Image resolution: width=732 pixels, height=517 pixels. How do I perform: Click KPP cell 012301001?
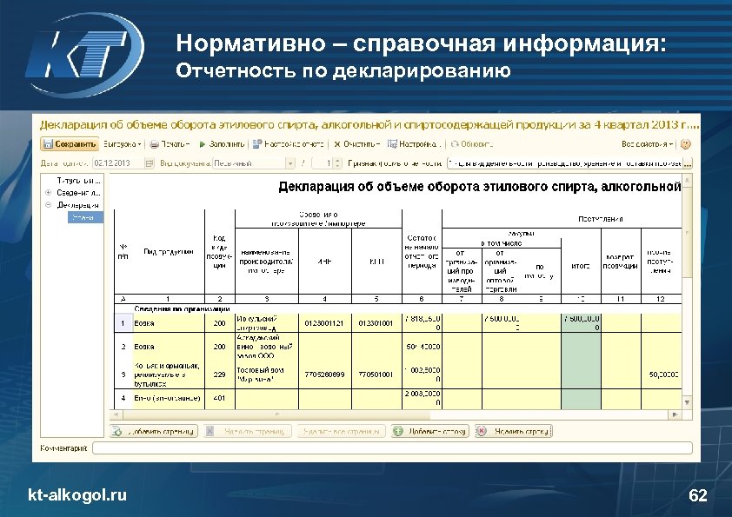(376, 323)
